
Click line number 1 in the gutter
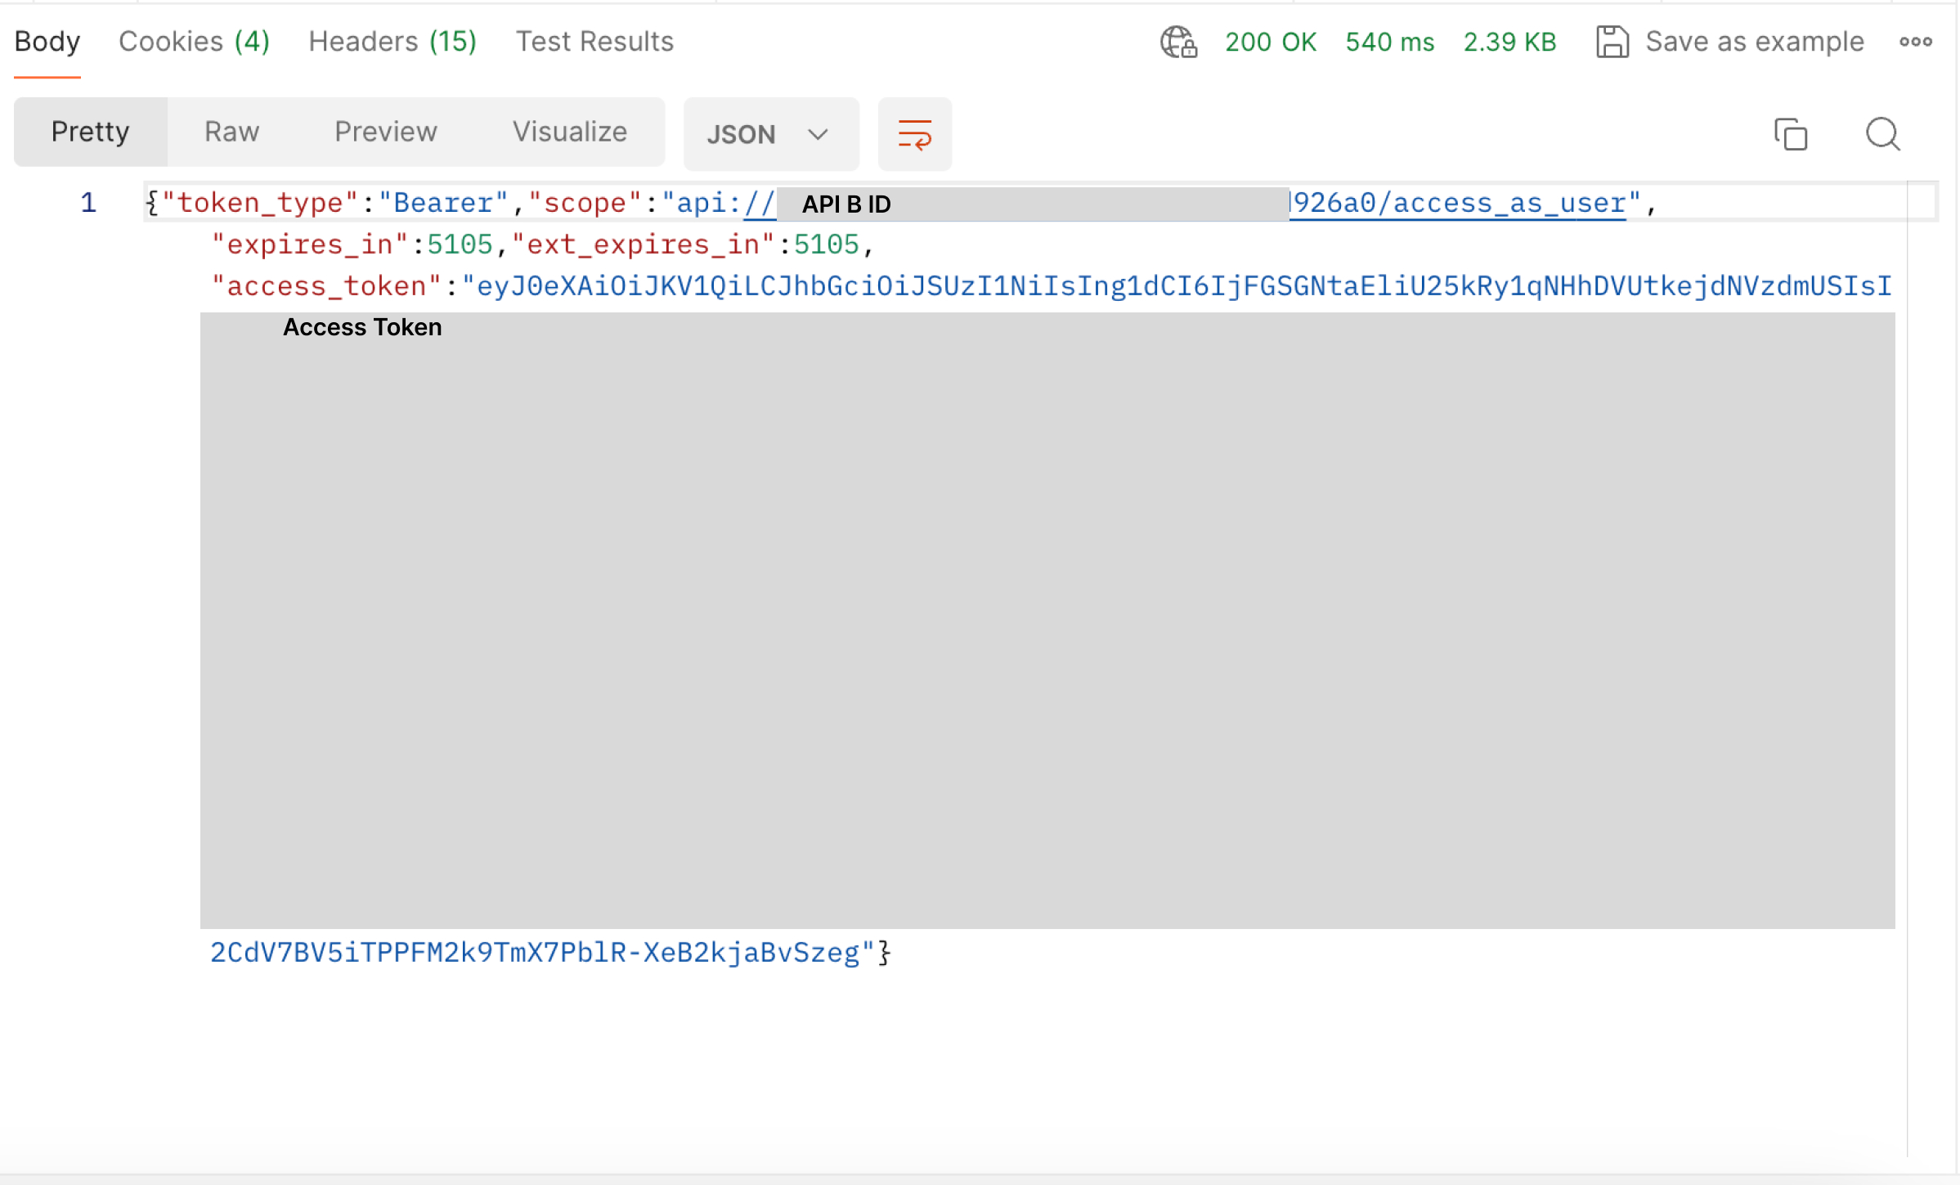[88, 203]
